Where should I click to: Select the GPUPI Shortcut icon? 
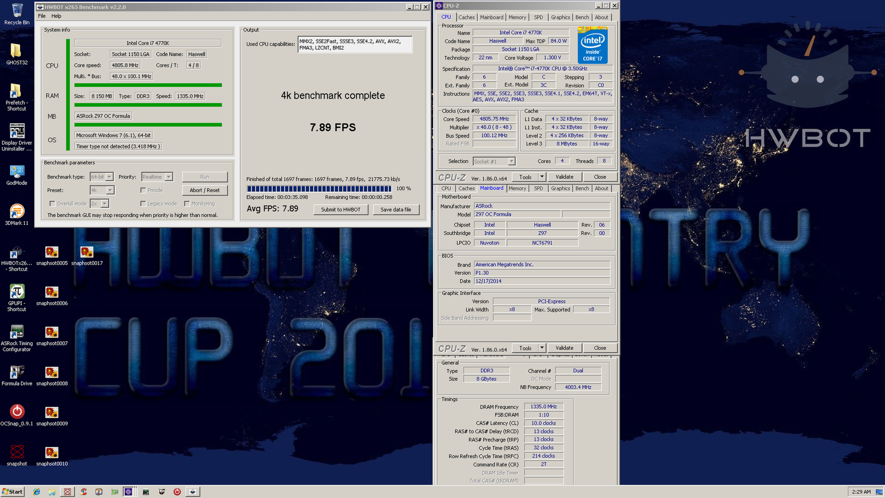coord(17,297)
